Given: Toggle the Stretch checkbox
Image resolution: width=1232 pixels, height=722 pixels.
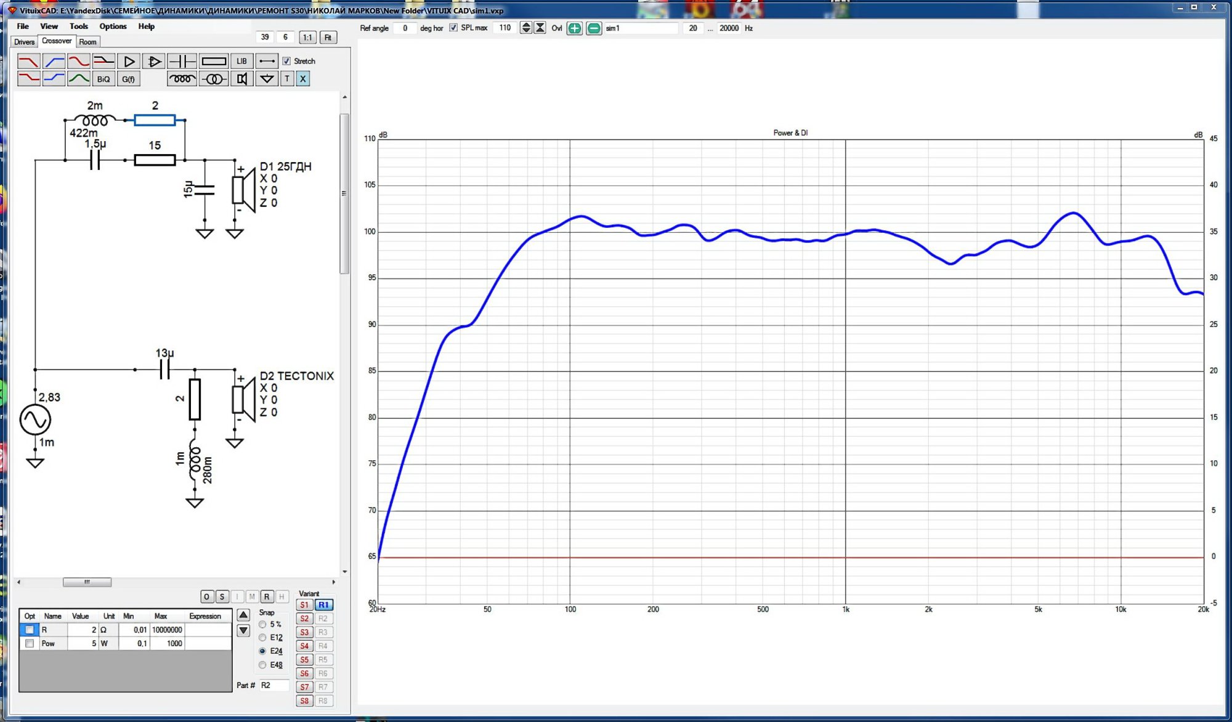Looking at the screenshot, I should (x=286, y=61).
